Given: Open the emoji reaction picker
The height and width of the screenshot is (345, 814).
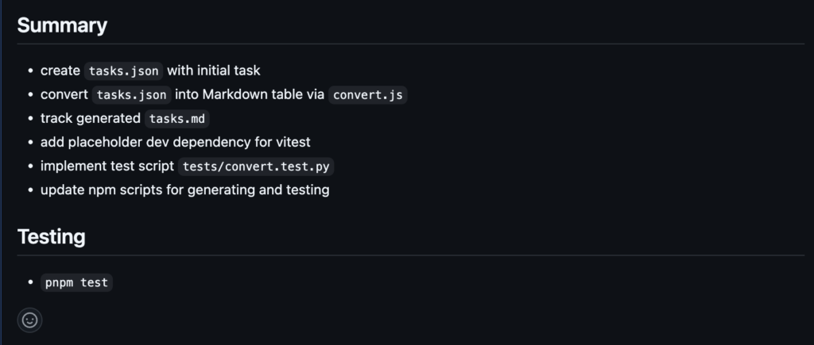Looking at the screenshot, I should [29, 320].
